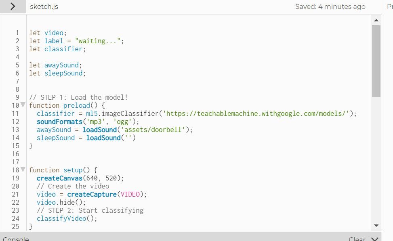Click the 'function setup()' declaration
Screen dimensions: 393x241
[59, 170]
